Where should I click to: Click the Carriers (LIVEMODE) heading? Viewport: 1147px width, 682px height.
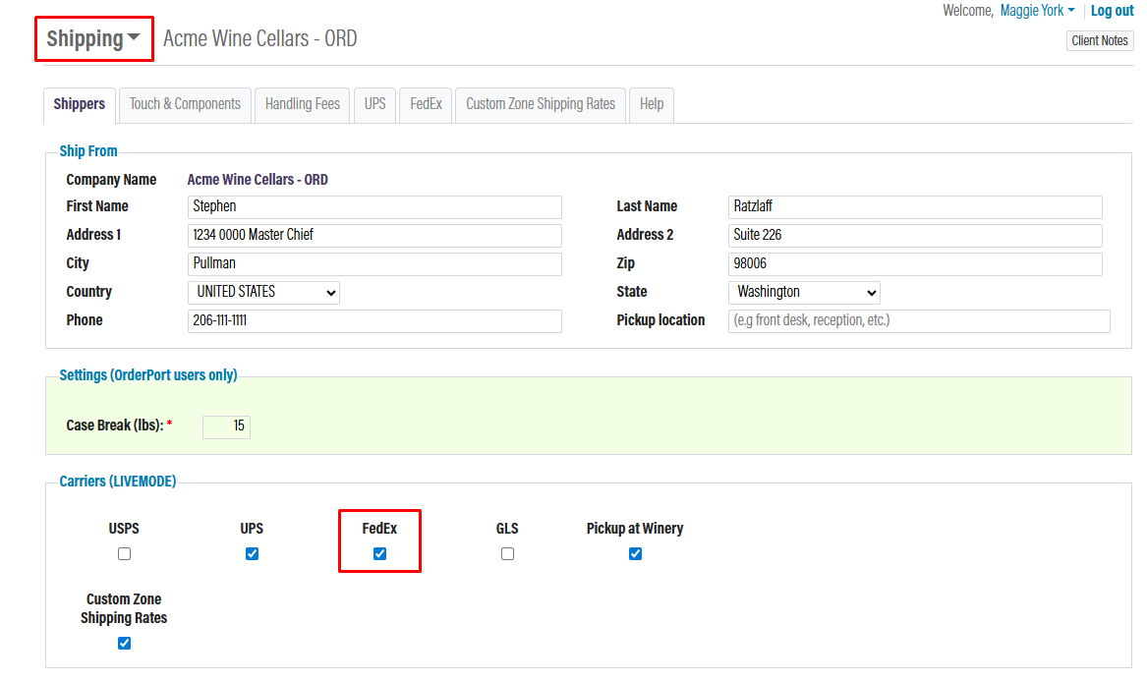pos(118,482)
